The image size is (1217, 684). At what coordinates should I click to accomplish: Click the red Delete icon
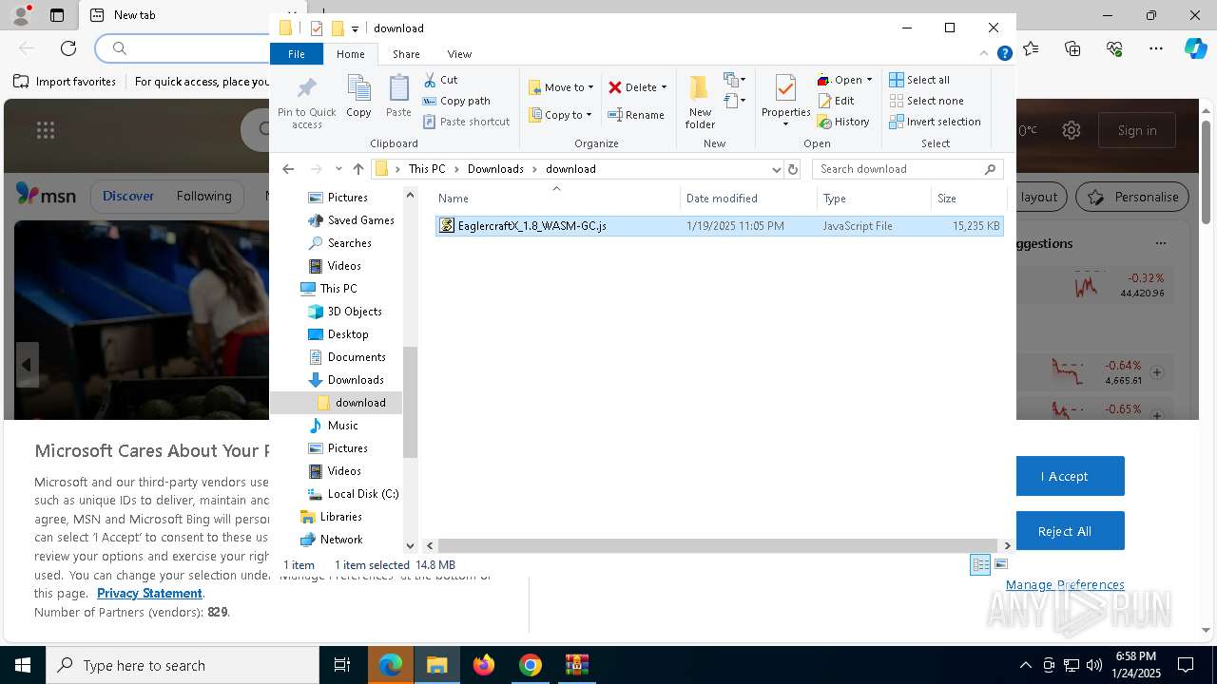click(615, 87)
